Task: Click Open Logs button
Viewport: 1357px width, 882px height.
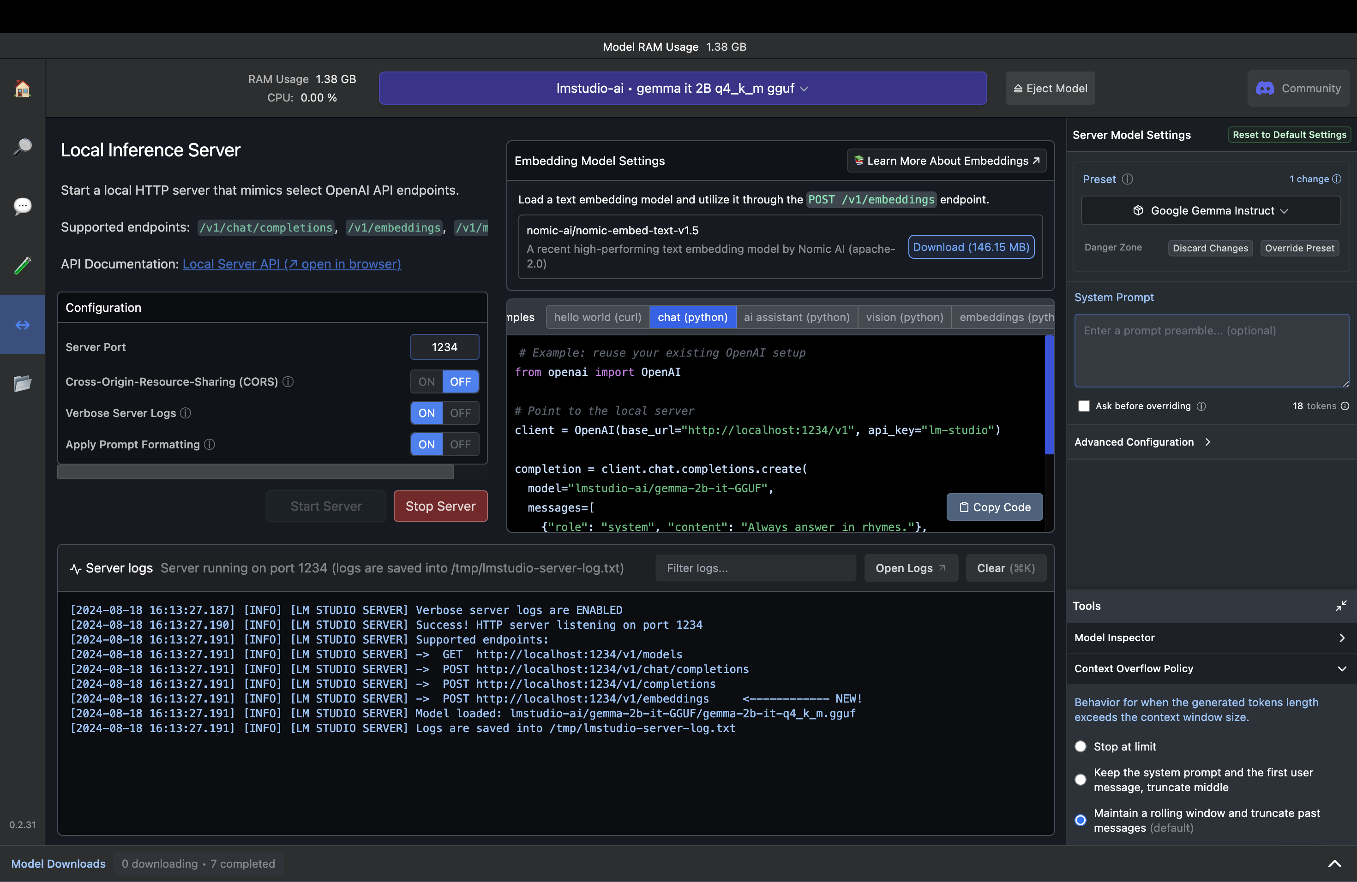Action: [911, 568]
